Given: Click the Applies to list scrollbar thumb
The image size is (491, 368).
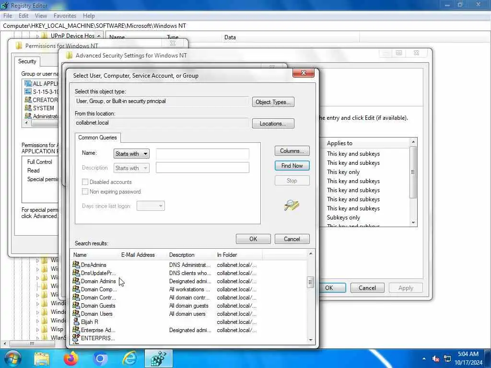Looking at the screenshot, I should pyautogui.click(x=413, y=172).
